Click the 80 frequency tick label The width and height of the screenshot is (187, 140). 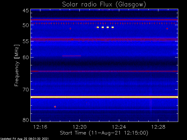point(26,120)
